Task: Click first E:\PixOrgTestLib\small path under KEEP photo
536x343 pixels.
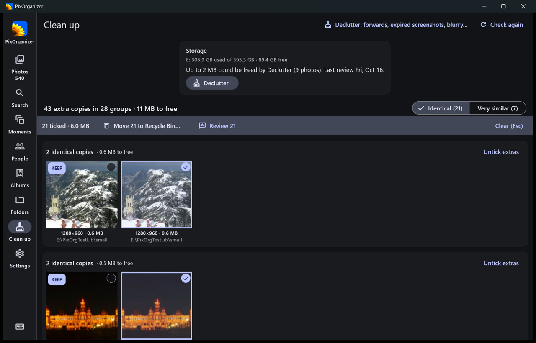Action: coord(82,240)
